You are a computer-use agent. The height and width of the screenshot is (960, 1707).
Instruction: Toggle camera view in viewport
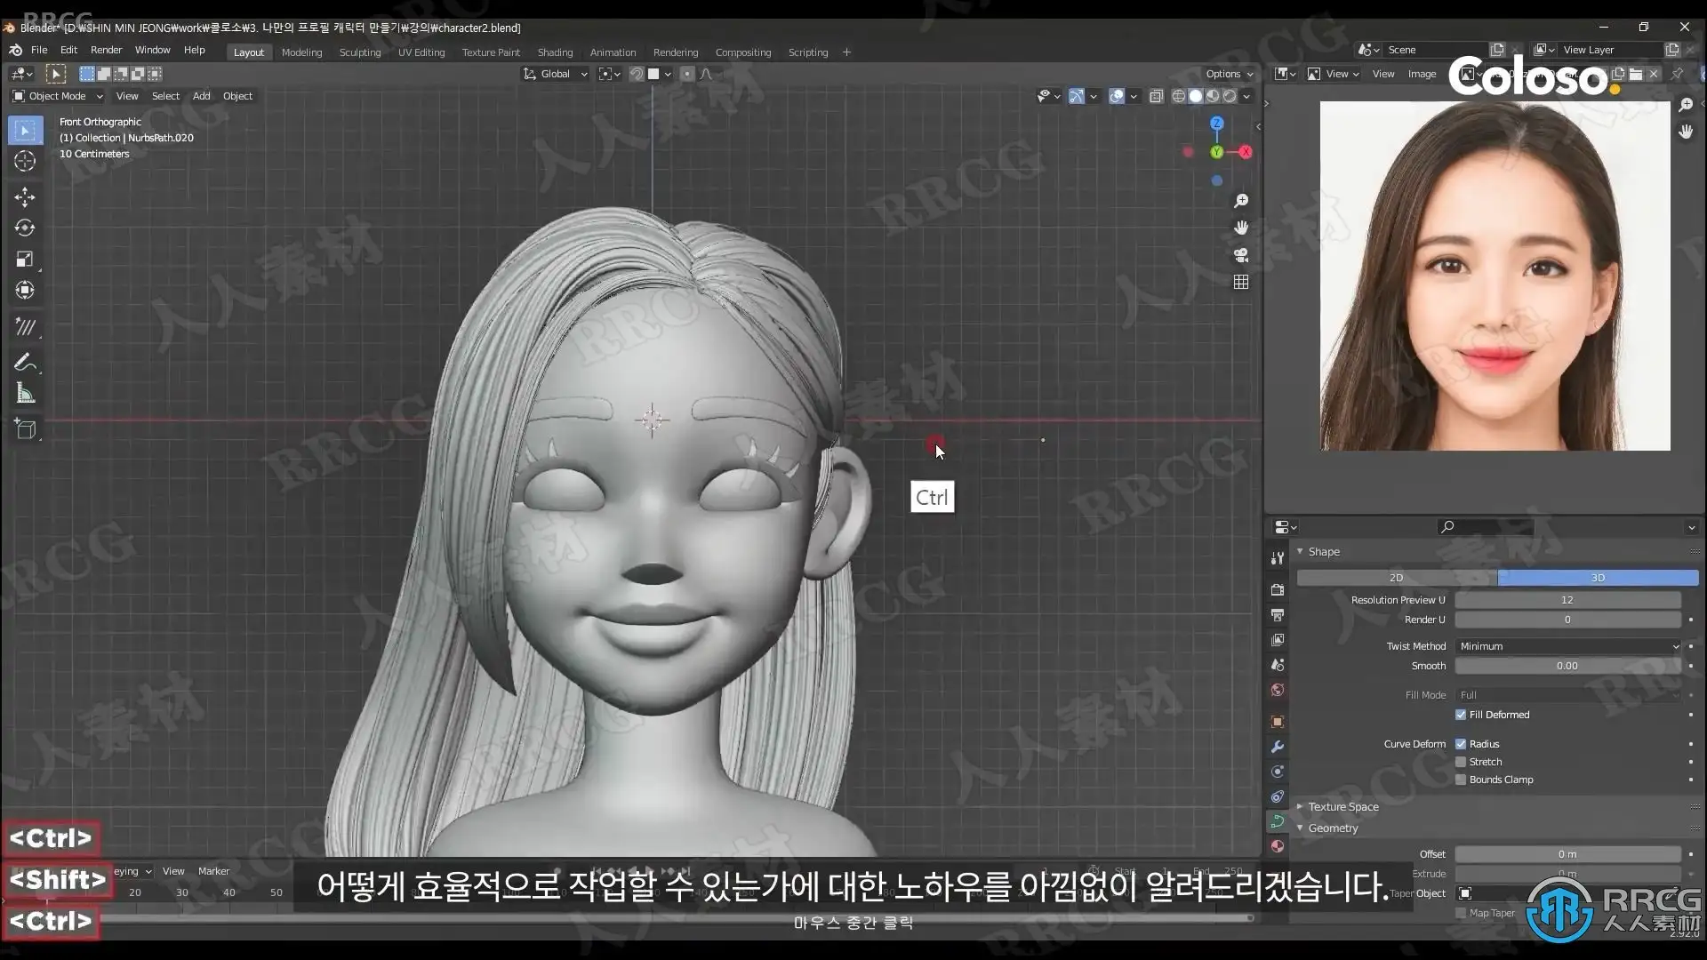(x=1241, y=255)
